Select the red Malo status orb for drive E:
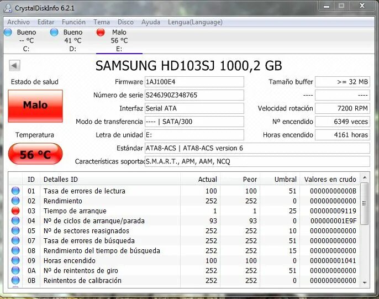The height and width of the screenshot is (299, 379). [x=101, y=32]
